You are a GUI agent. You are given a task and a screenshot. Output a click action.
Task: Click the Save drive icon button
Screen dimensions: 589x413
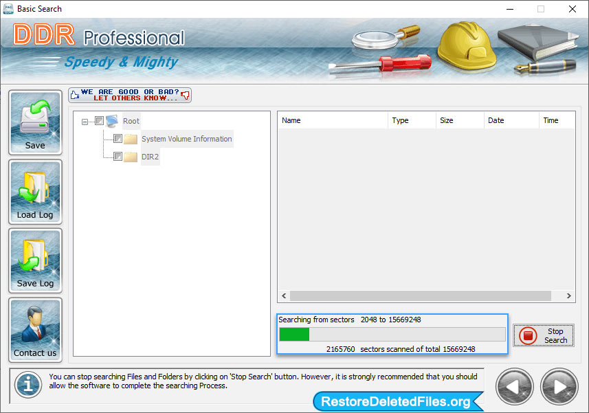coord(35,122)
